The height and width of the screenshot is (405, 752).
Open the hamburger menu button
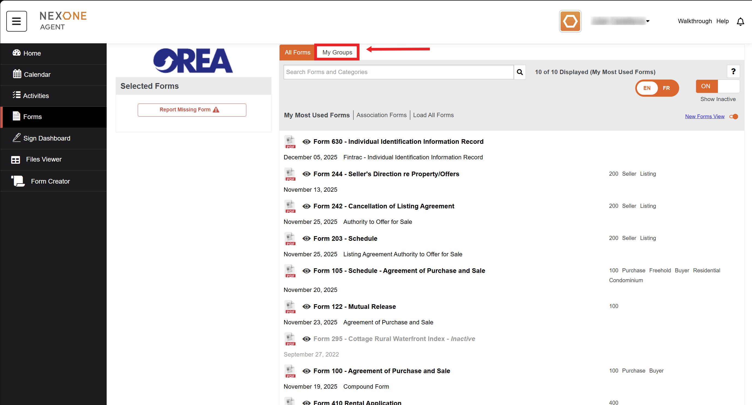tap(16, 21)
